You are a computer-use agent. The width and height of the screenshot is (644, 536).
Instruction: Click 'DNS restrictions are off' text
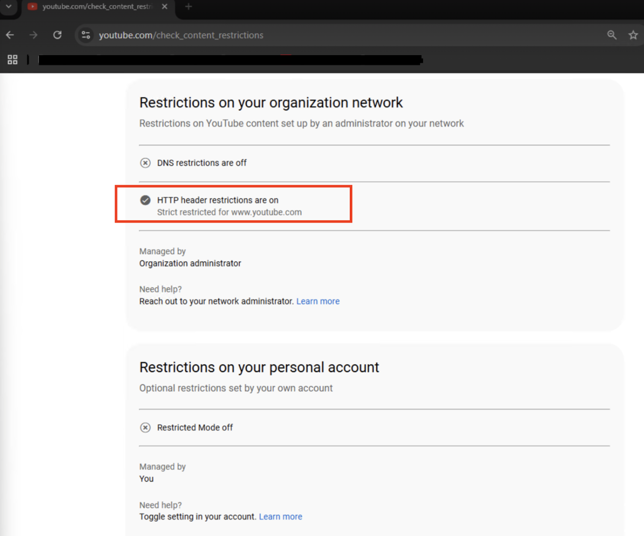pyautogui.click(x=202, y=163)
